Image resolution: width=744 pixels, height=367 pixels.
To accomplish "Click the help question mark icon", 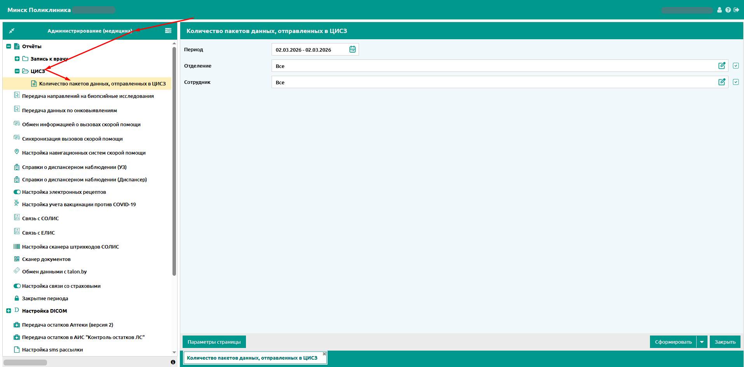I will tap(728, 10).
